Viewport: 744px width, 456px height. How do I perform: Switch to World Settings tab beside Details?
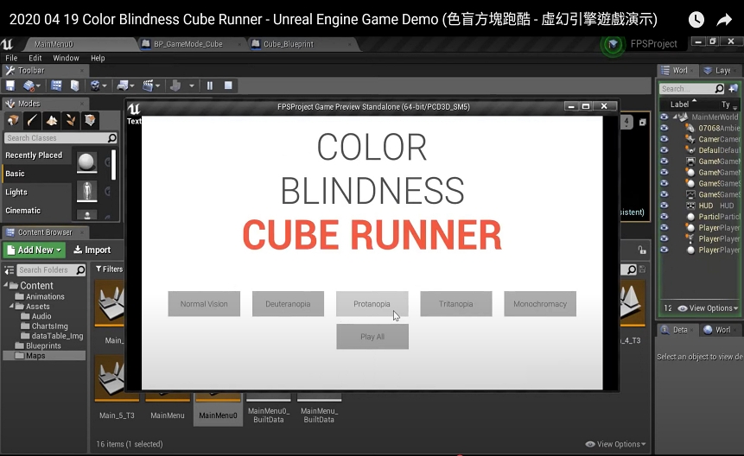[x=719, y=330]
